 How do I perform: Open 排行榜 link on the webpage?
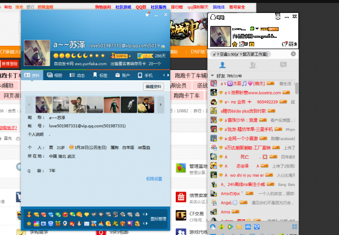177,7
